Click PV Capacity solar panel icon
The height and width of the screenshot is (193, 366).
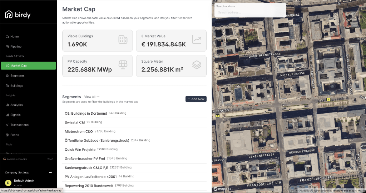click(x=123, y=65)
